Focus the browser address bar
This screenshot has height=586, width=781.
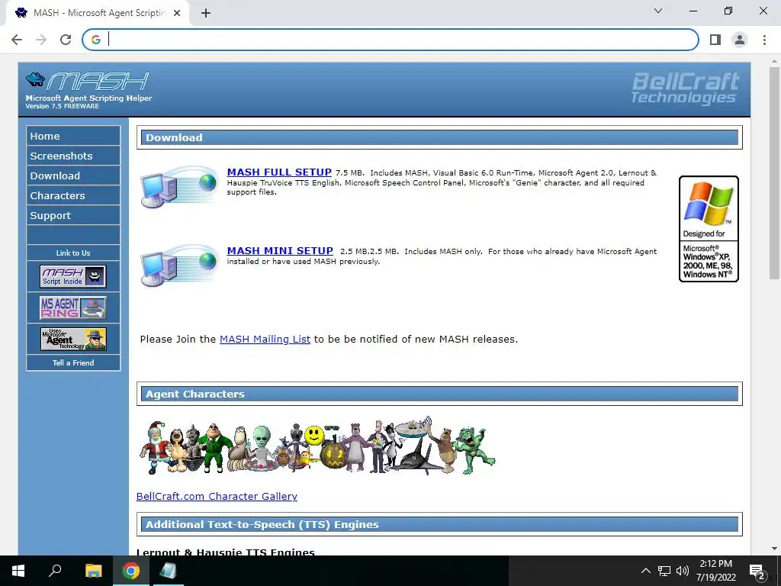pyautogui.click(x=390, y=40)
